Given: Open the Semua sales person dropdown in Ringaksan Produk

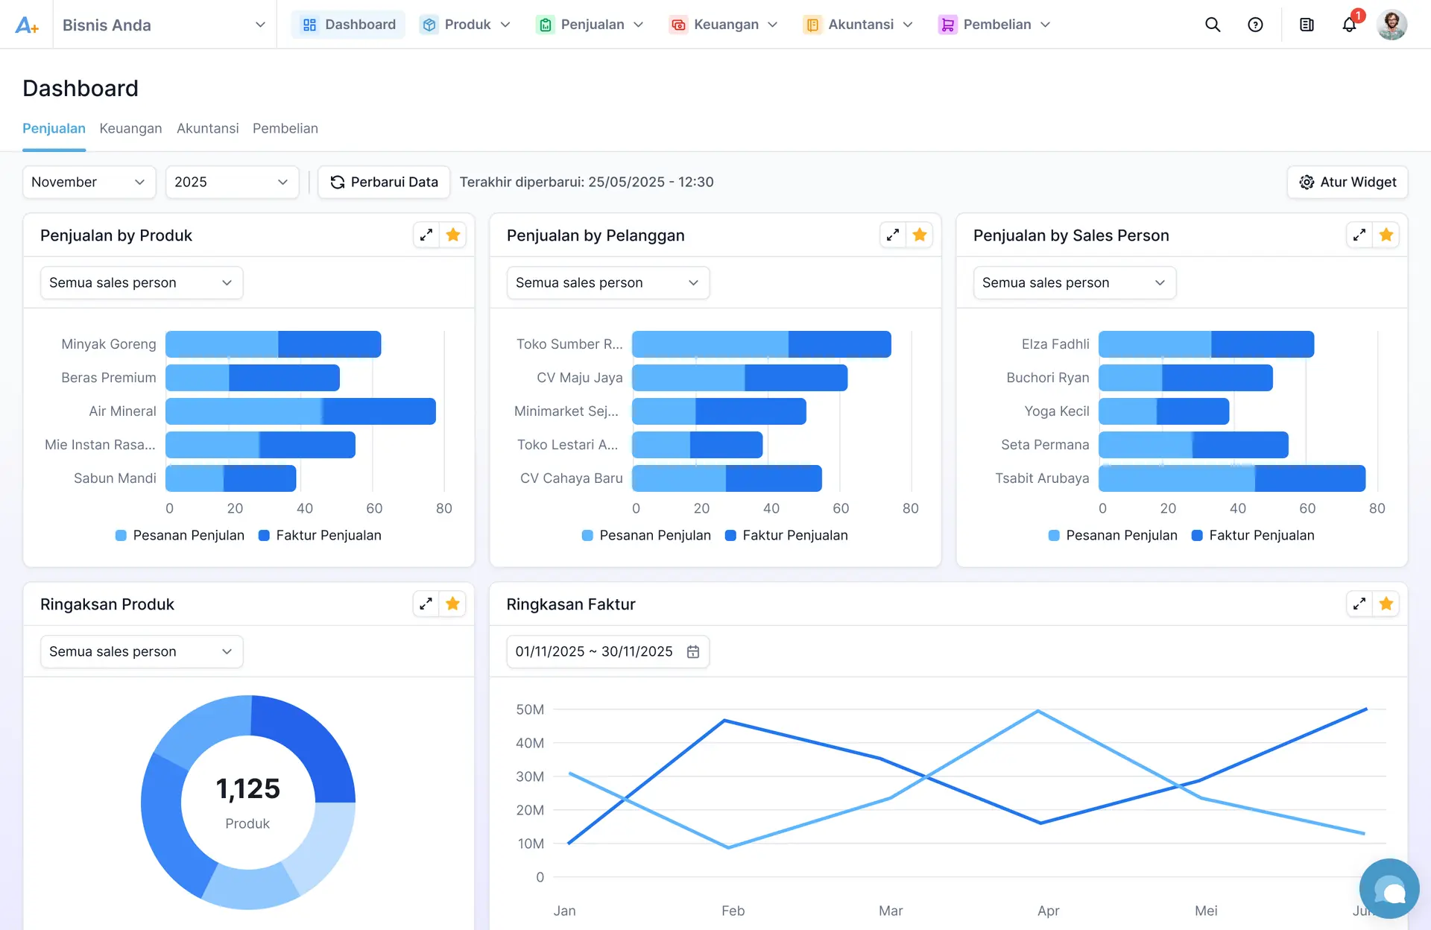Looking at the screenshot, I should (x=141, y=651).
